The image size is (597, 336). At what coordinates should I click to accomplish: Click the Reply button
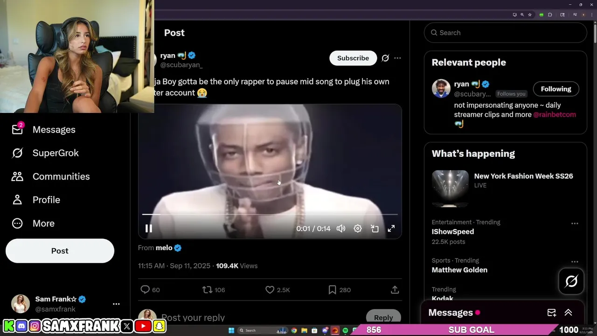[x=383, y=317]
